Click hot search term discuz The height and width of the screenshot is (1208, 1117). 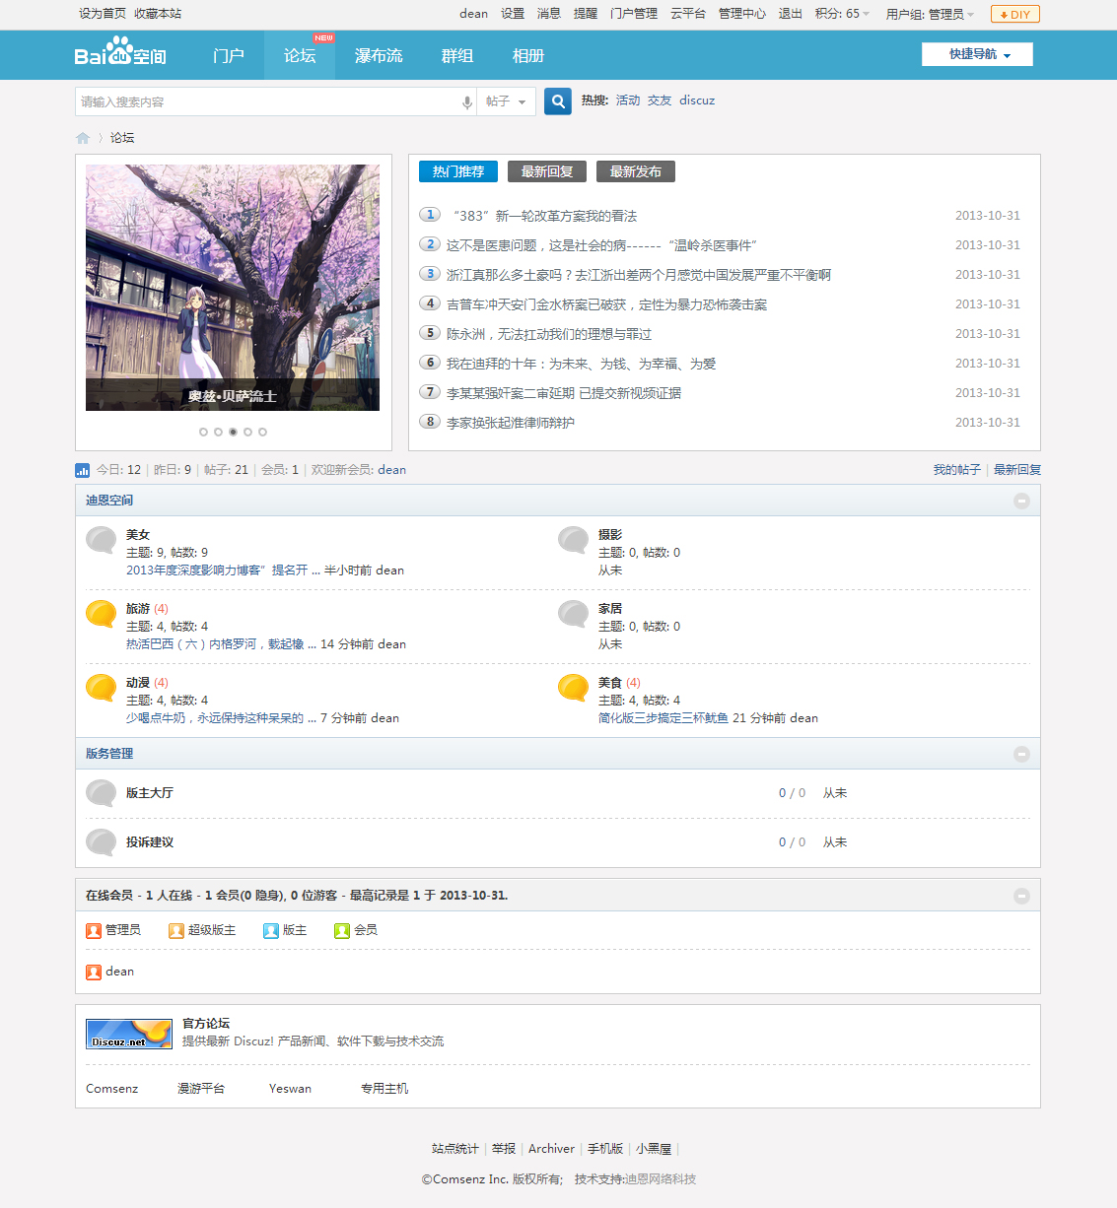(697, 101)
